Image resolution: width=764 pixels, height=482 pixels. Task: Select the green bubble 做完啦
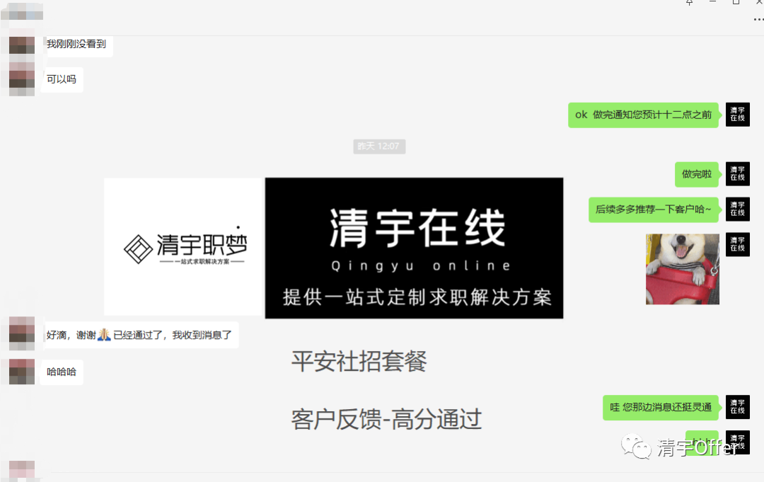(697, 175)
